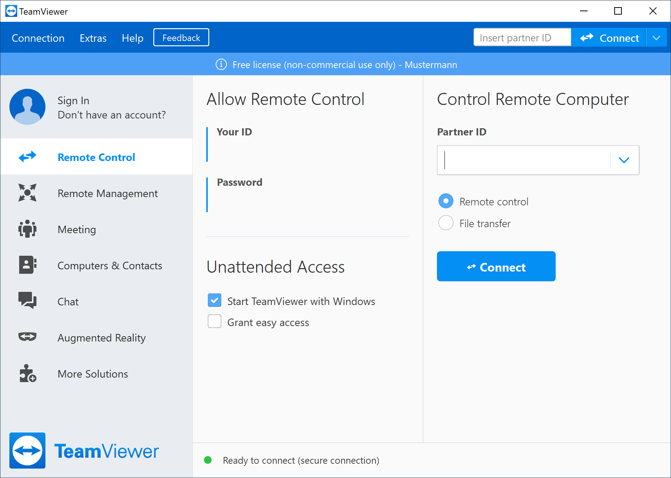Open the Extras menu

[x=93, y=38]
